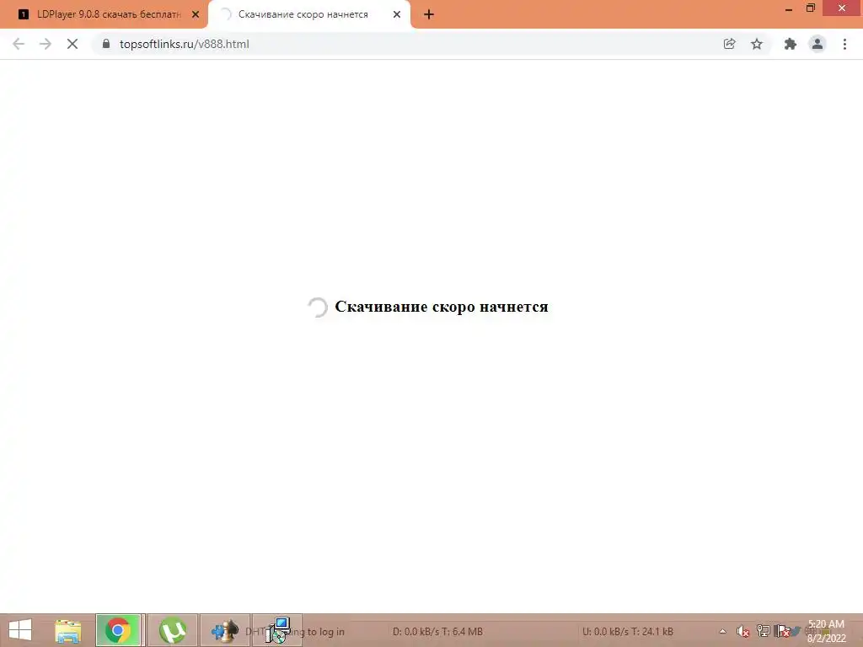Click the Скачивание скоро начнется heading
863x647 pixels.
[442, 307]
